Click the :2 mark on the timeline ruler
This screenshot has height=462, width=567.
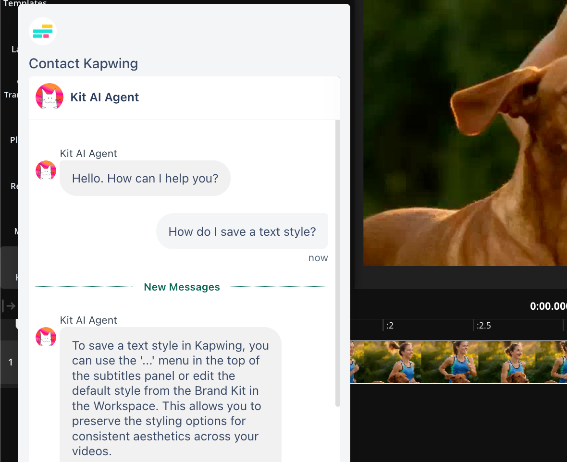(x=390, y=326)
